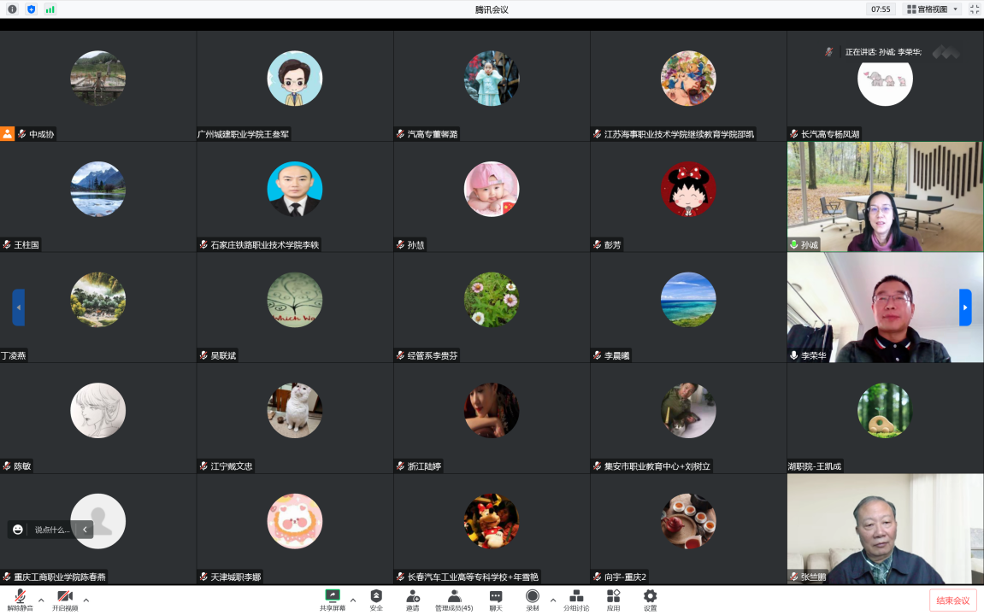Select 孙诚's video tile
The image size is (984, 615).
tap(885, 197)
